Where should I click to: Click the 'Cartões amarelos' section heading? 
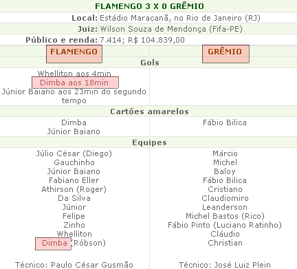pyautogui.click(x=149, y=111)
